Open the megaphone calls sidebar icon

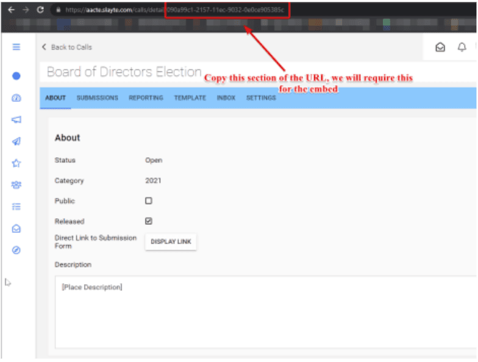tap(16, 119)
